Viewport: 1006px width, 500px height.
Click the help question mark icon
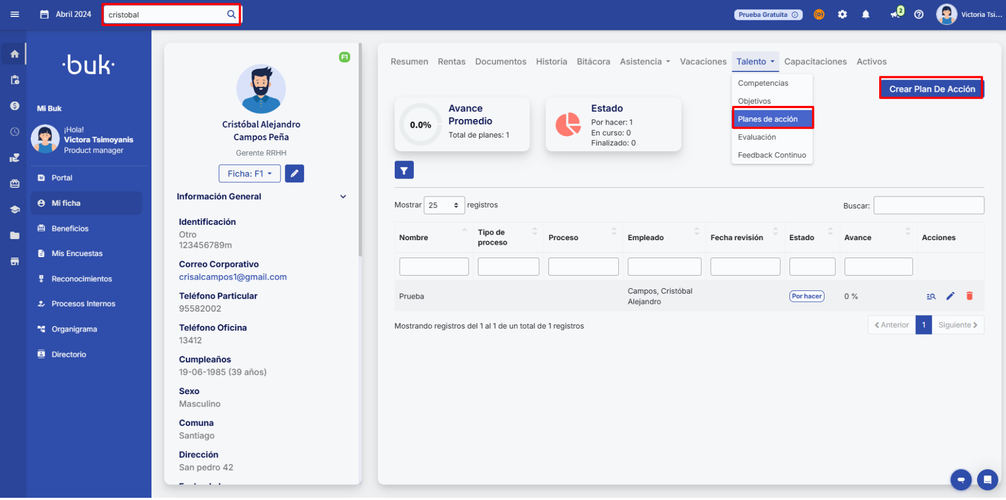[x=919, y=15]
